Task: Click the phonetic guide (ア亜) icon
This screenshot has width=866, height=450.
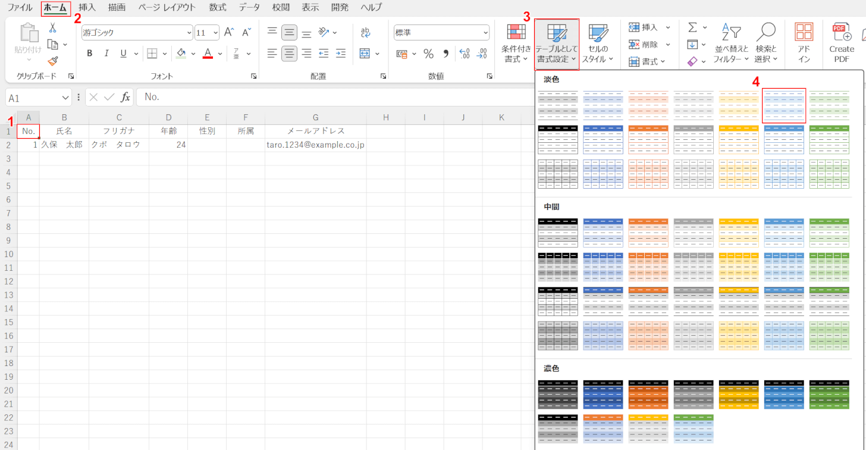Action: click(236, 54)
